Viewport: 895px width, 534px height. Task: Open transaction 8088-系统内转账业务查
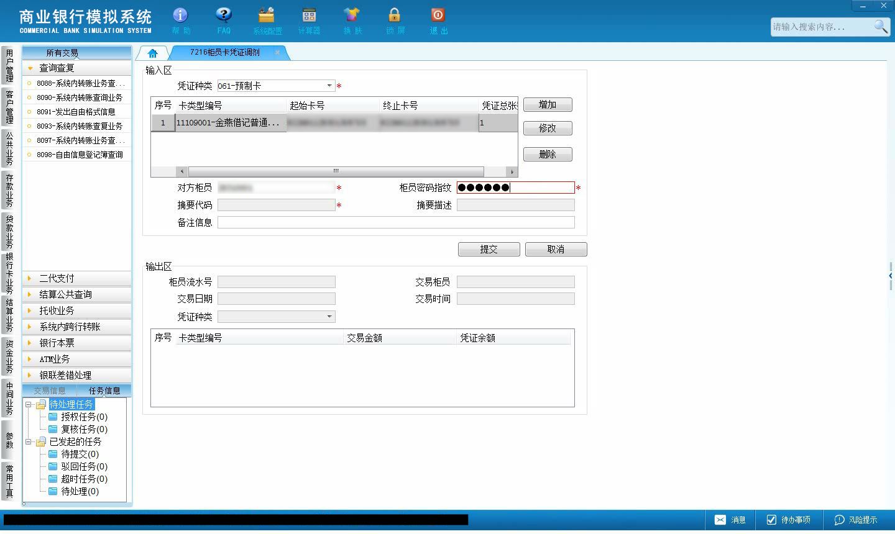click(80, 83)
